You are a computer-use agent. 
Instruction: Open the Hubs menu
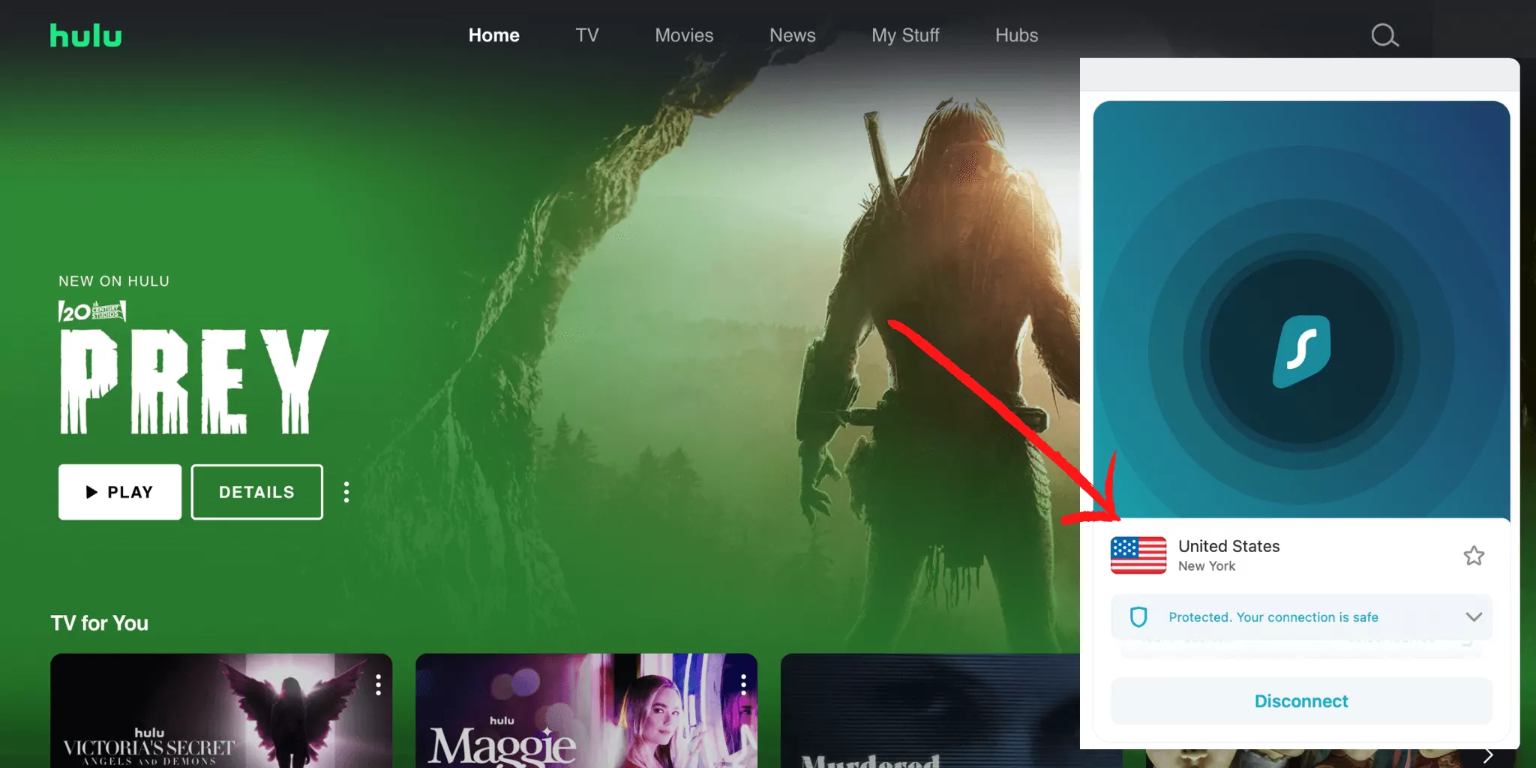click(1016, 35)
